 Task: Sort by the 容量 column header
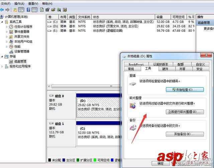point(163,17)
